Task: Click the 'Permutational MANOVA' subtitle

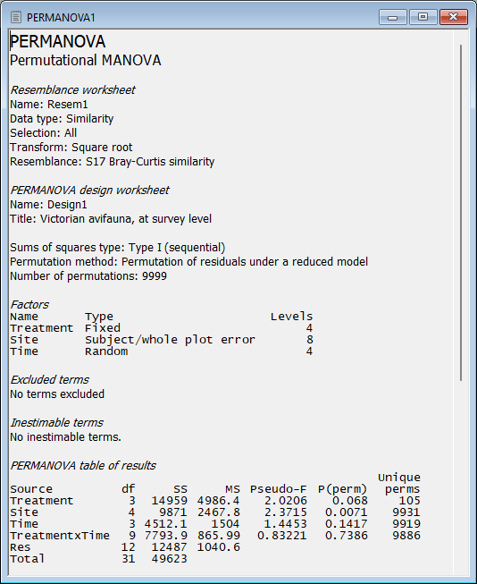Action: click(x=85, y=60)
